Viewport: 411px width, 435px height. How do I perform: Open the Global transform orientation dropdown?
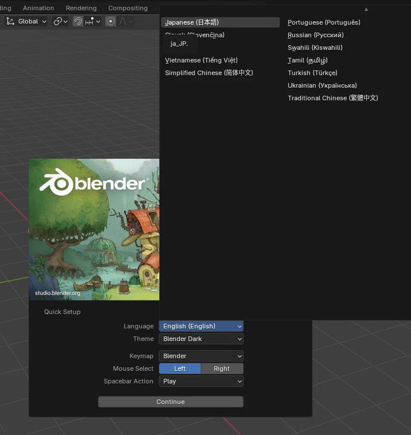[26, 21]
